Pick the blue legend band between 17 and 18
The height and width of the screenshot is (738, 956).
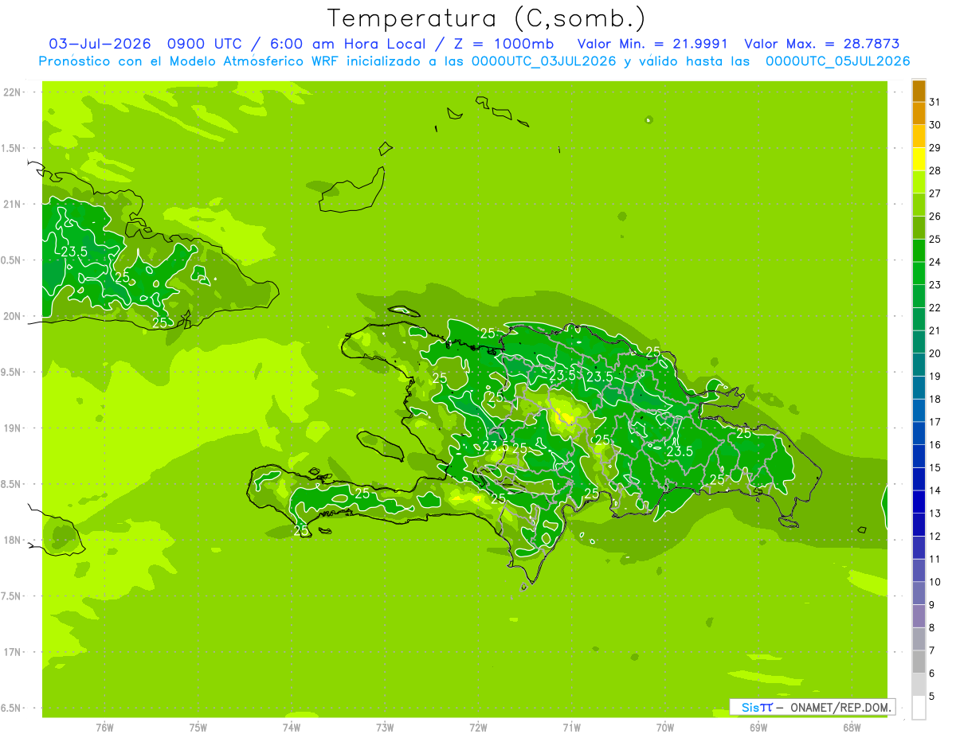pyautogui.click(x=919, y=410)
